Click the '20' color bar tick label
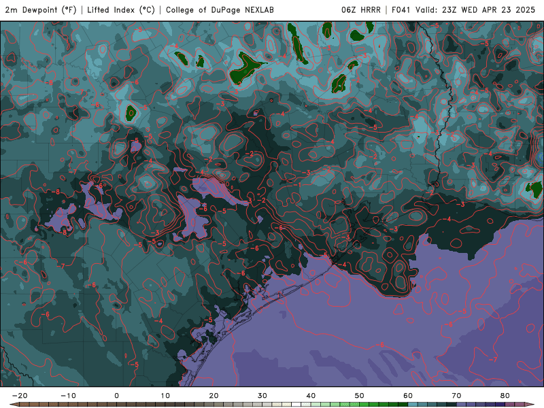544x408 pixels. click(x=214, y=396)
